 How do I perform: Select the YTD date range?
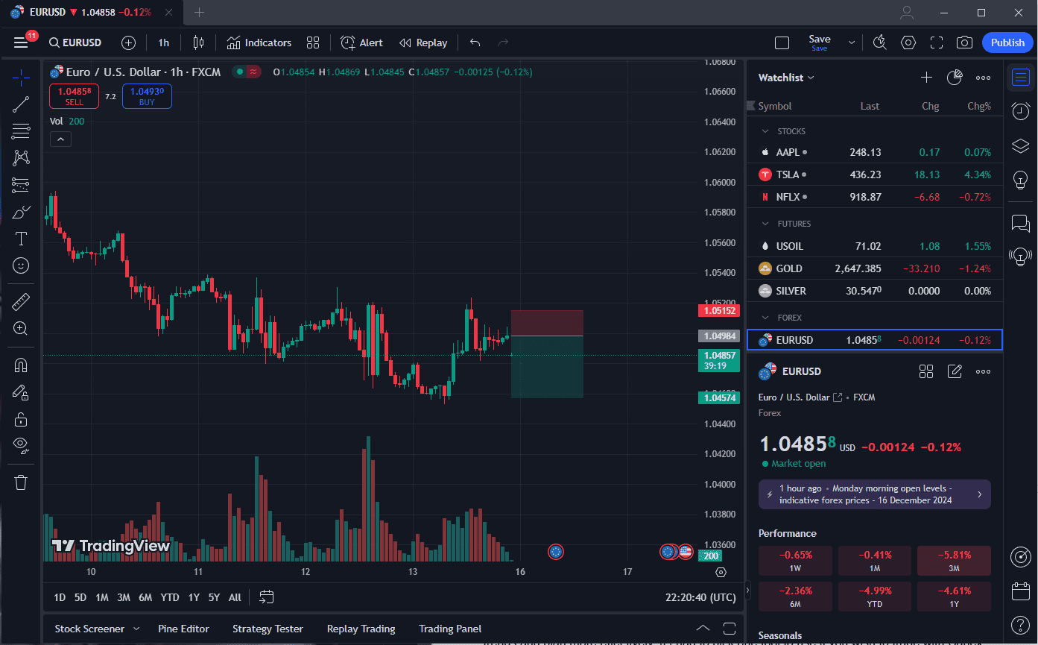(x=170, y=597)
